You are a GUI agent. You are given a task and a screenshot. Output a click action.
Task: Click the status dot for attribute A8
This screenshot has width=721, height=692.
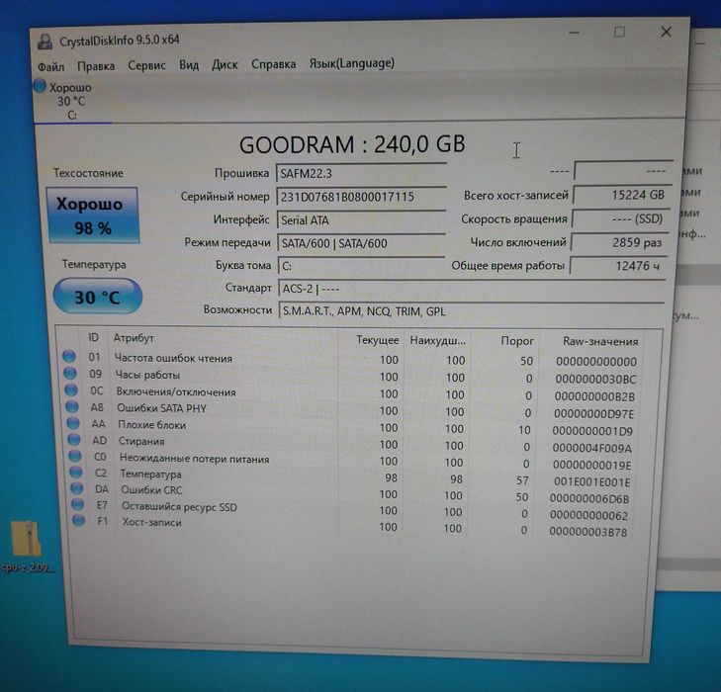pyautogui.click(x=72, y=406)
